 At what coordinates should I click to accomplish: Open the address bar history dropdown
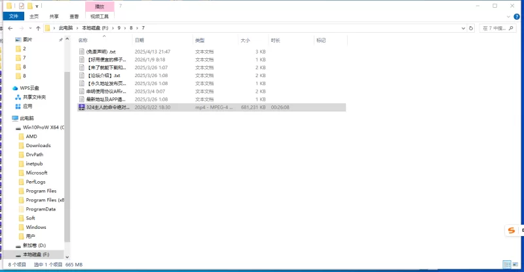463,28
